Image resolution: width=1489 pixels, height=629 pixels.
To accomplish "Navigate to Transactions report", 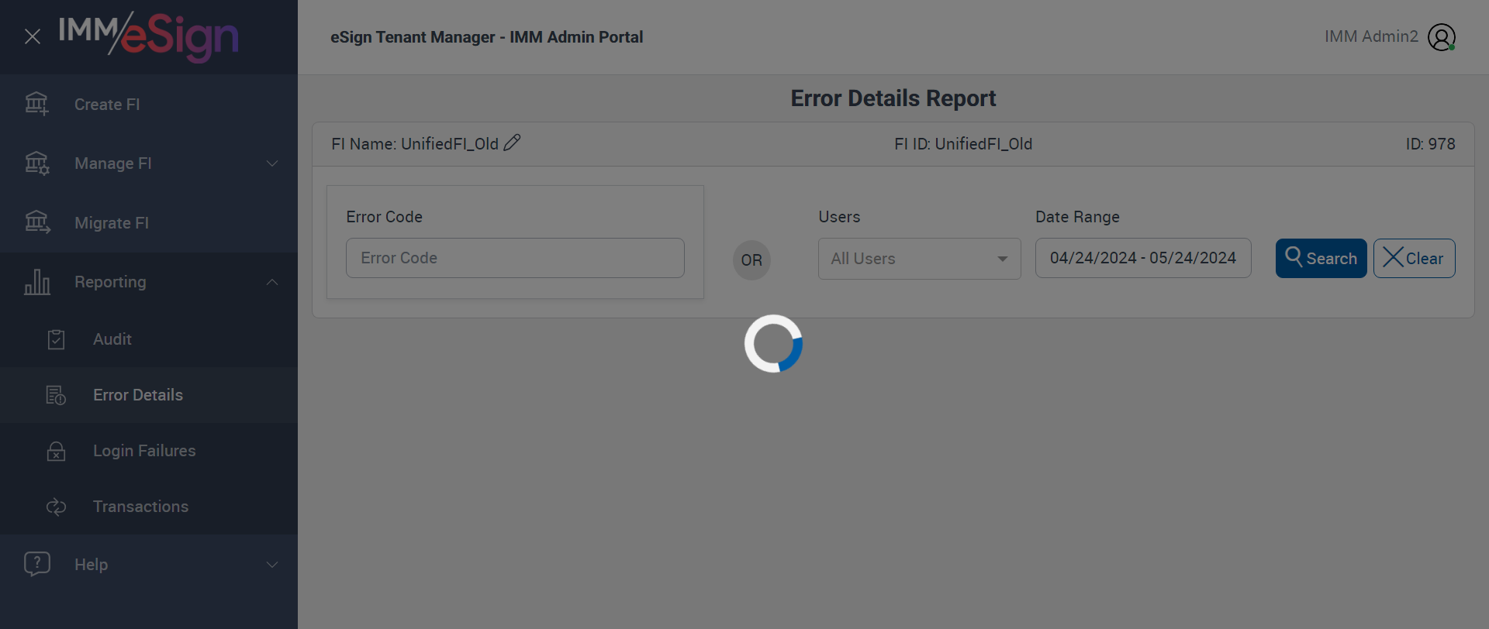I will pyautogui.click(x=149, y=507).
